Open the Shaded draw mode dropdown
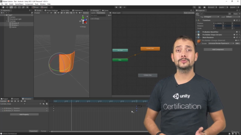The width and height of the screenshot is (241, 135). pos(41,13)
